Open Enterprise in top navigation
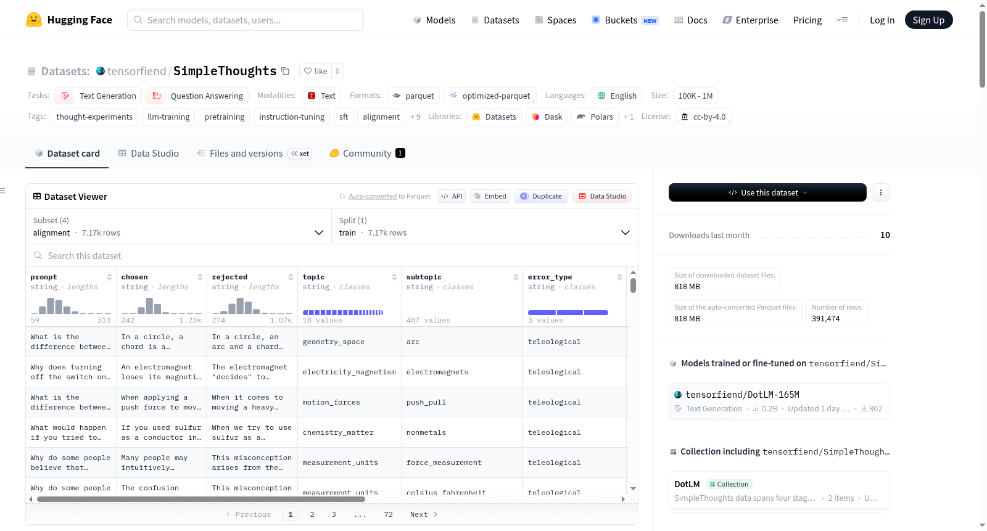 [x=750, y=20]
